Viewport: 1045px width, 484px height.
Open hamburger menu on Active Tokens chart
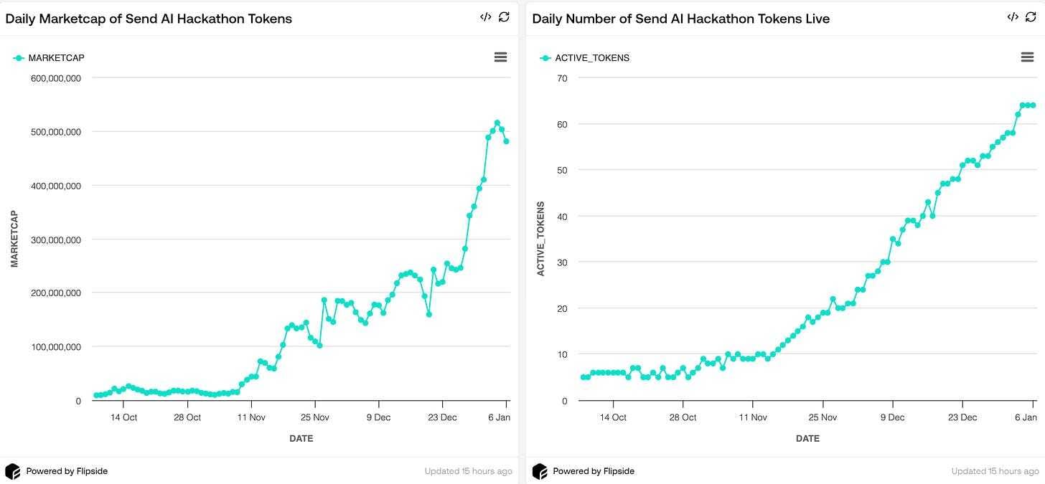[x=1027, y=57]
